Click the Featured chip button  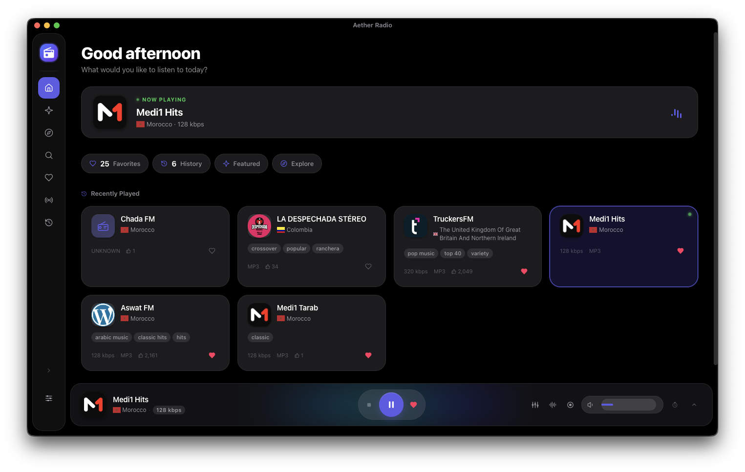pyautogui.click(x=241, y=164)
